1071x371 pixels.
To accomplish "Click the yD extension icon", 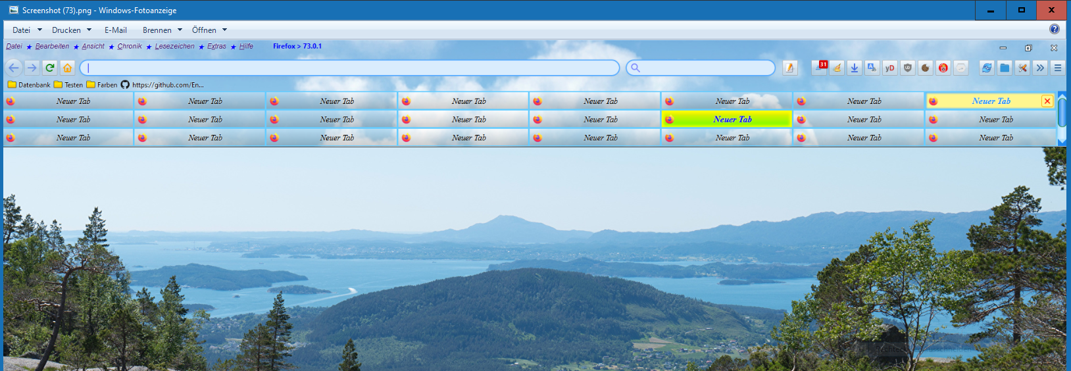I will pyautogui.click(x=889, y=68).
